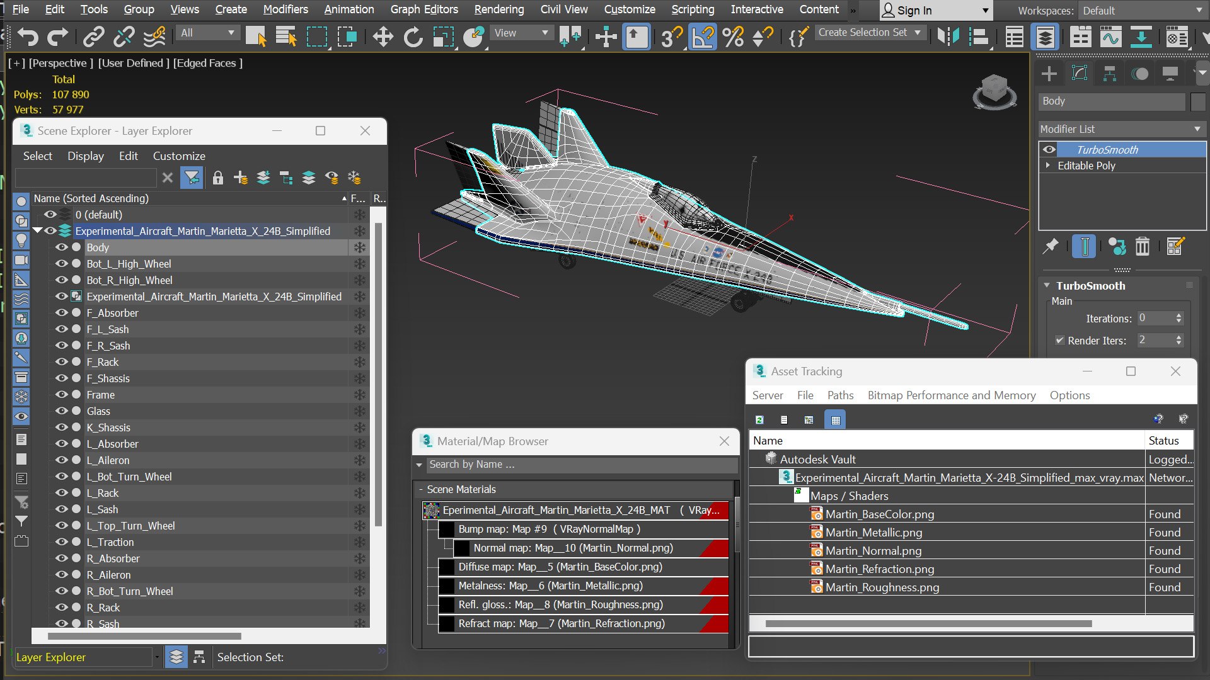This screenshot has height=680, width=1210.
Task: Click object color swatch next to Body
Action: pyautogui.click(x=1198, y=101)
